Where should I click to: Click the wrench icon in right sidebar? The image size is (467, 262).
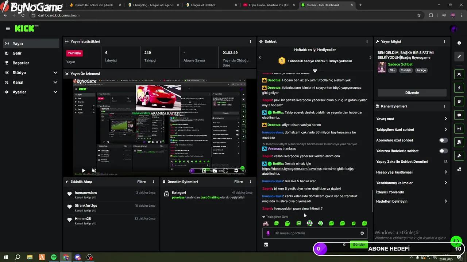click(459, 156)
